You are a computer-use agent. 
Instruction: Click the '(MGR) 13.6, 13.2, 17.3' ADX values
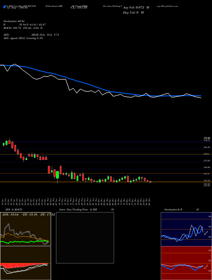(x=45, y=35)
